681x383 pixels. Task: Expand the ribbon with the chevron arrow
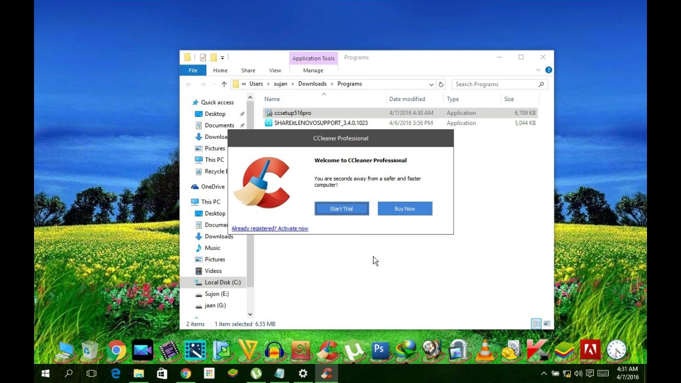(538, 70)
